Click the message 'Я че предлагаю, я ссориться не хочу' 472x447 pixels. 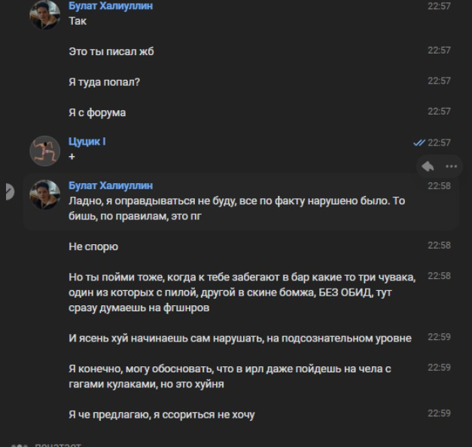[161, 415]
